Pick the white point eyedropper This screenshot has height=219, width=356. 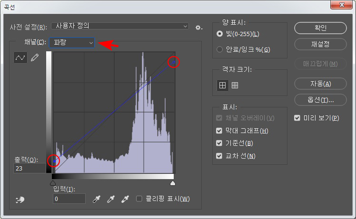(x=125, y=199)
